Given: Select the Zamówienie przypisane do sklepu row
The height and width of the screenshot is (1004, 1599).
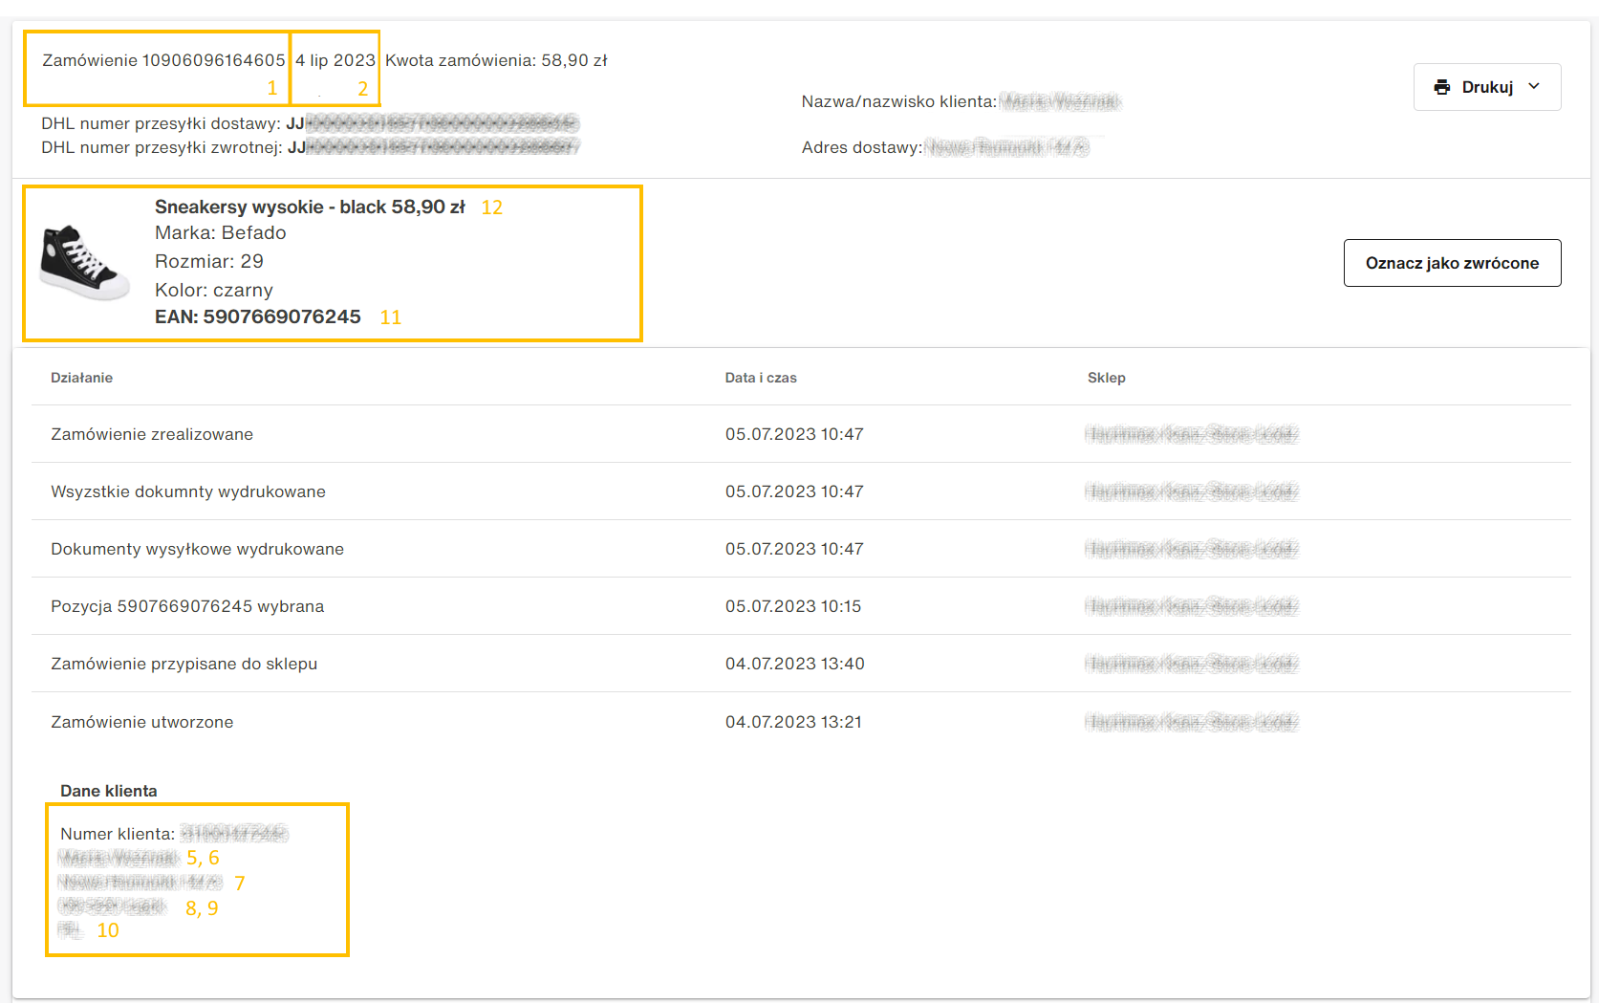Looking at the screenshot, I should coord(184,664).
